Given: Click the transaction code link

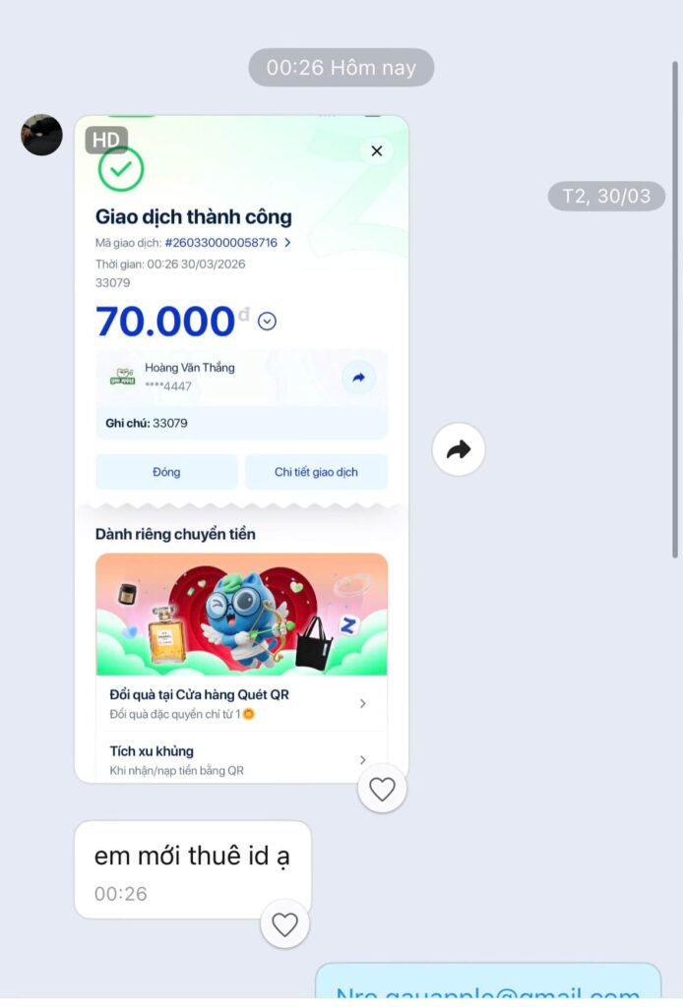Looking at the screenshot, I should click(221, 243).
